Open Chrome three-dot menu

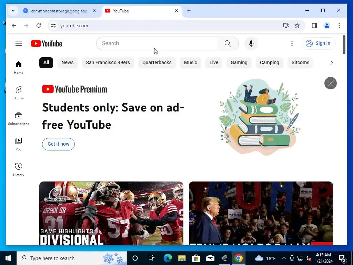coord(339,26)
